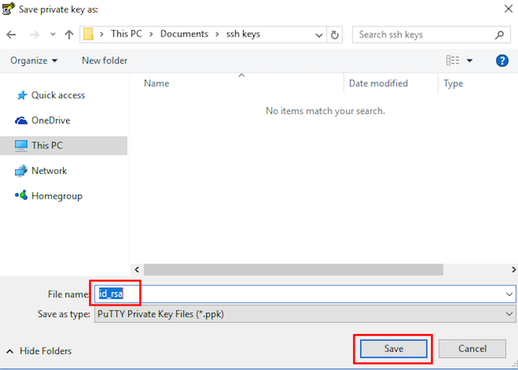Select Documents in the address path

[x=184, y=33]
